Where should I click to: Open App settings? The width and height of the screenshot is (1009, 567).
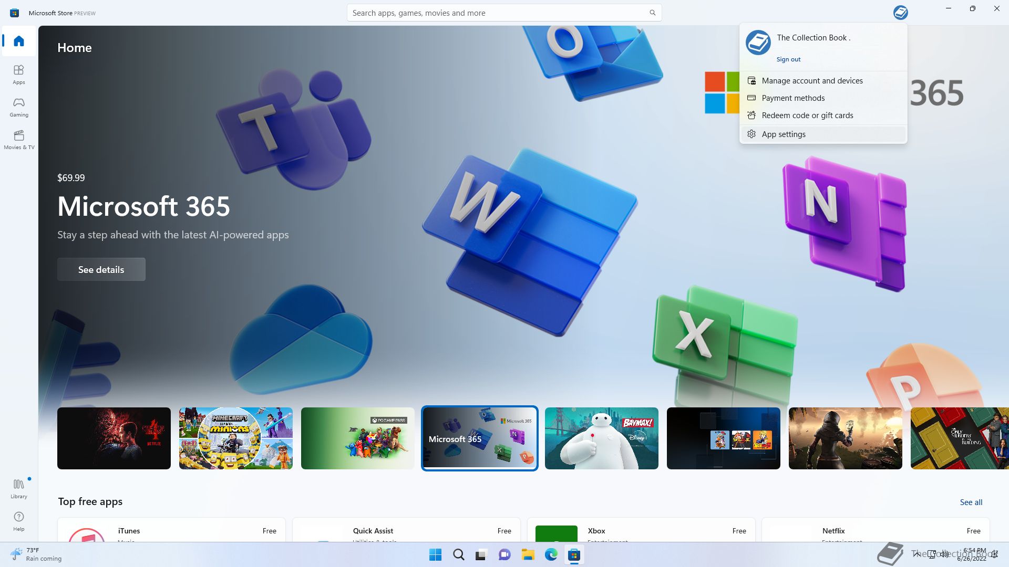point(823,134)
